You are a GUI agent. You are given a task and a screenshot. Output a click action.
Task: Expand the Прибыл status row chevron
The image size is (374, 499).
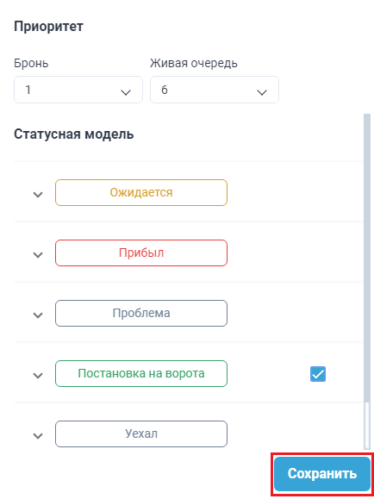[38, 254]
